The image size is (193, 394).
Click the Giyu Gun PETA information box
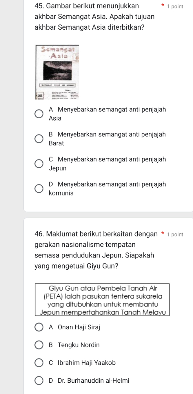pos(102,300)
